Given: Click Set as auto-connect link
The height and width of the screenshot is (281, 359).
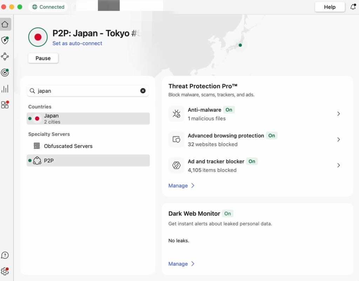Looking at the screenshot, I should pos(77,43).
